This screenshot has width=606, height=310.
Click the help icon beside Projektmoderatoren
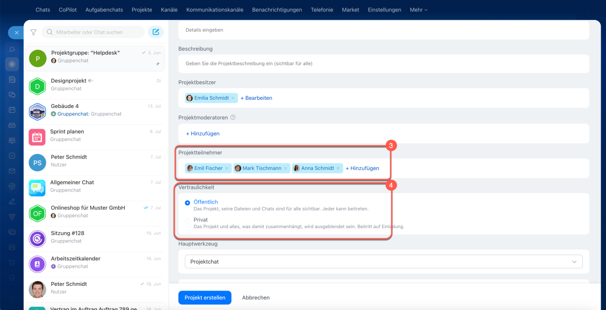click(x=232, y=117)
